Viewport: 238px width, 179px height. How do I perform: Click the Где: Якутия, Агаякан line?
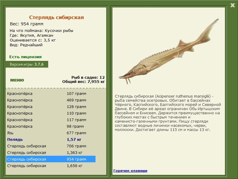click(x=32, y=36)
